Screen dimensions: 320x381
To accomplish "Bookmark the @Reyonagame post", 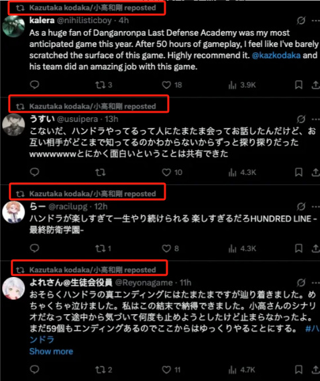I will pyautogui.click(x=299, y=370).
